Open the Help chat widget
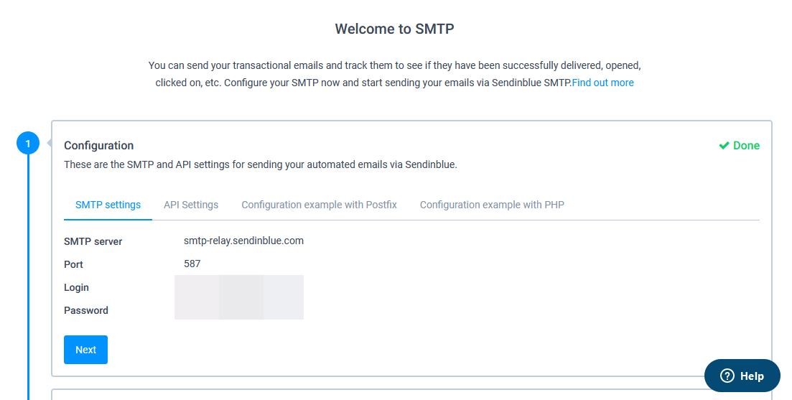The width and height of the screenshot is (792, 400). [x=742, y=376]
